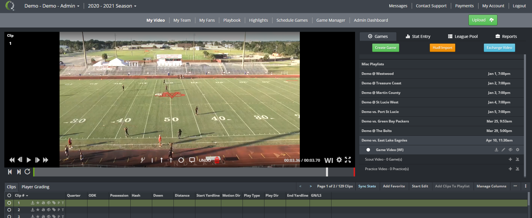Screen dimensions: 532x218
Task: Open video player settings gear
Action: tap(339, 160)
